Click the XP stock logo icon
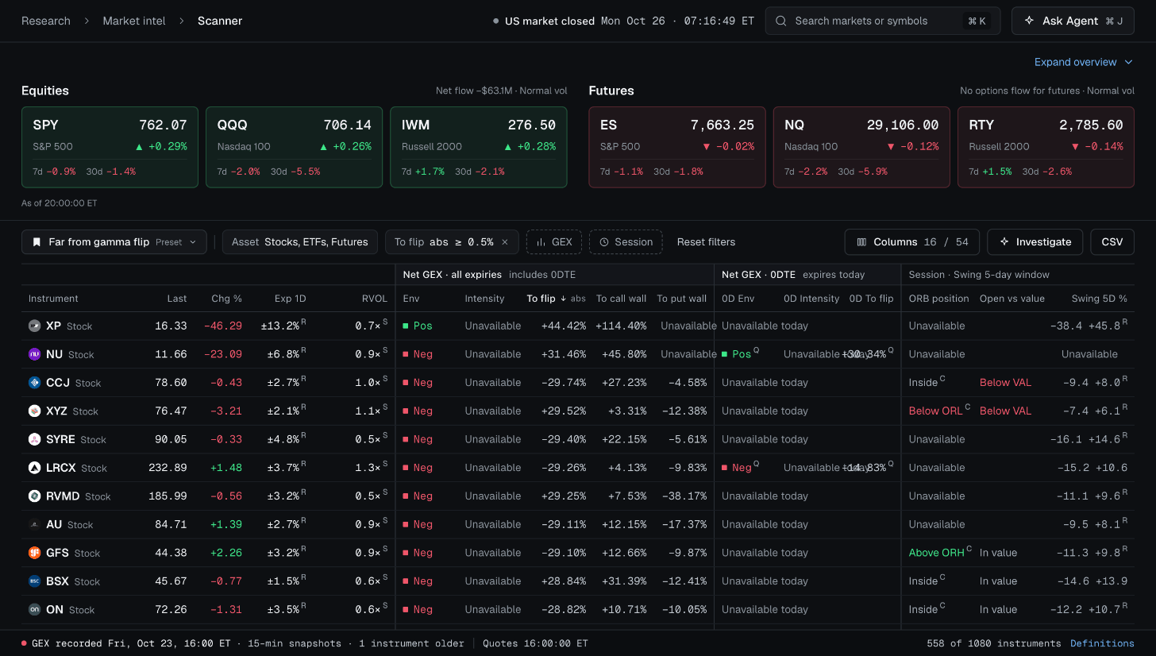 coord(35,326)
